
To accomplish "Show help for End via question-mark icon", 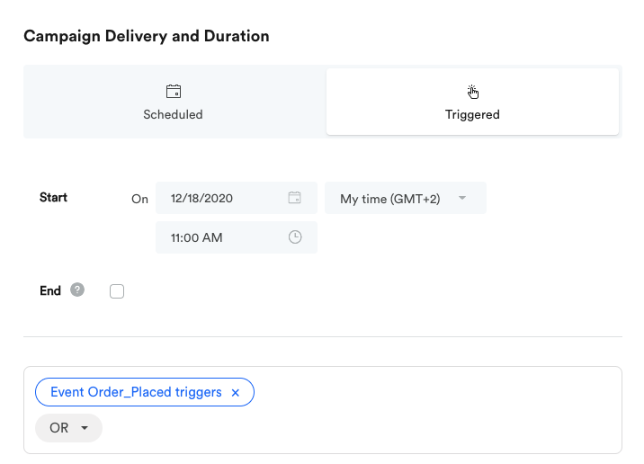I will (77, 290).
